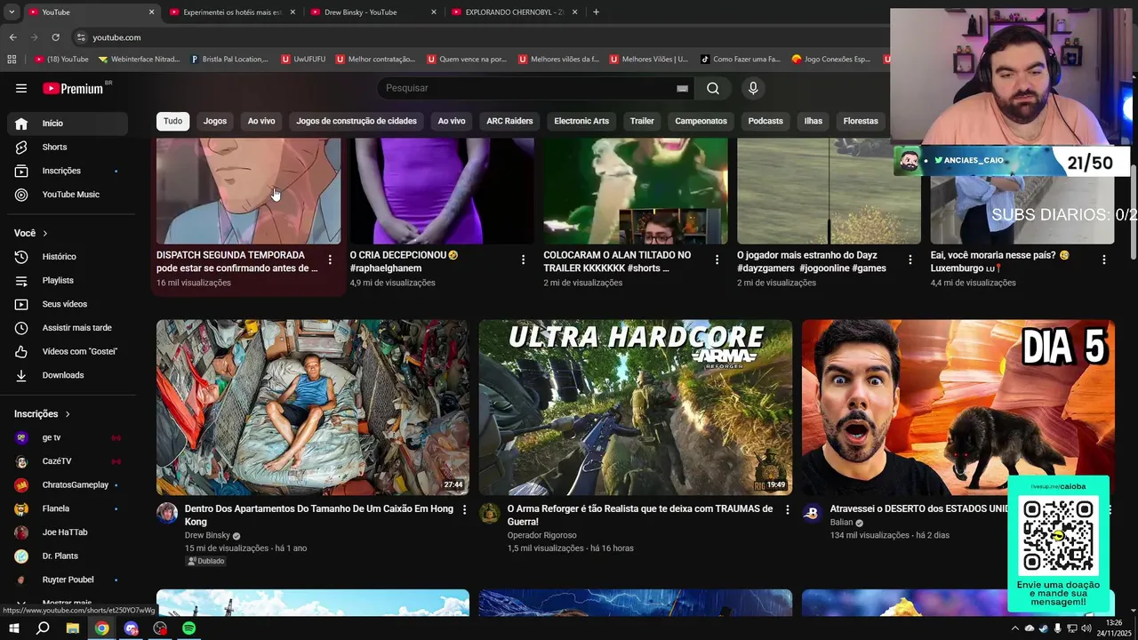Screen dimensions: 1138x640
Task: Open the UwUFUFU bookmark
Action: 303,60
